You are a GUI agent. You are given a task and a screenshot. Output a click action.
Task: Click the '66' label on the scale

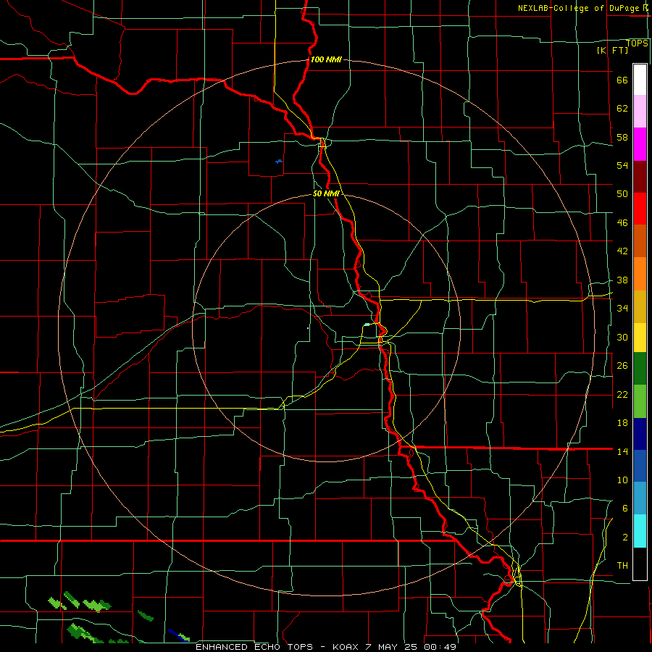coord(622,80)
